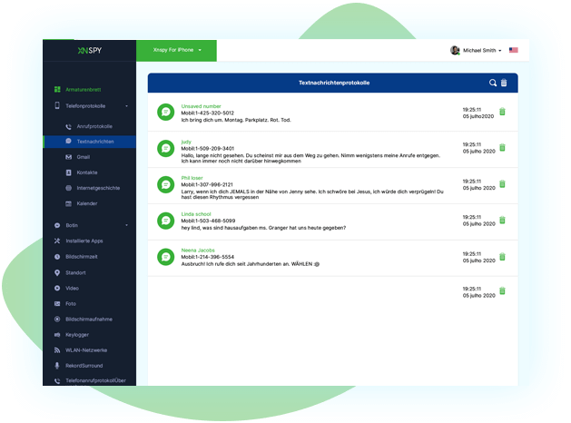The height and width of the screenshot is (423, 571).
Task: Click the Armaturenbrett grid icon
Action: [x=57, y=89]
